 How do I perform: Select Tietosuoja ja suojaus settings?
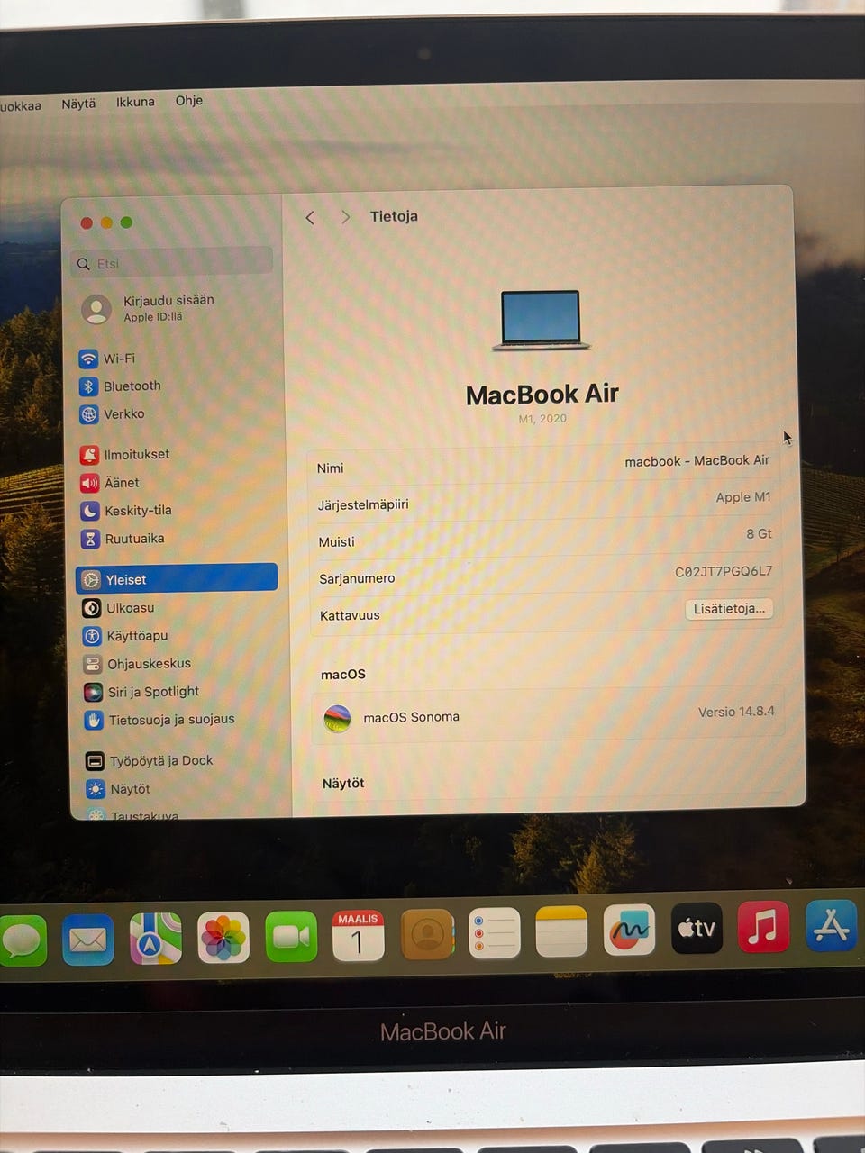[x=159, y=720]
